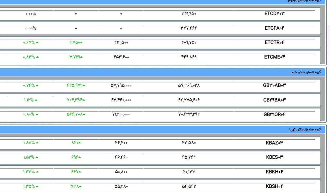Screen dimensions: 330x193
Task: Click the up arrow beside ۱.۸۸%
Action: [x=37, y=143]
